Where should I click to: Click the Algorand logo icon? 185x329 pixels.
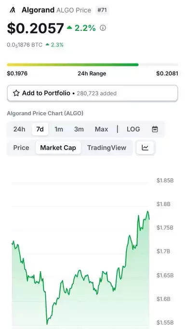[13, 10]
